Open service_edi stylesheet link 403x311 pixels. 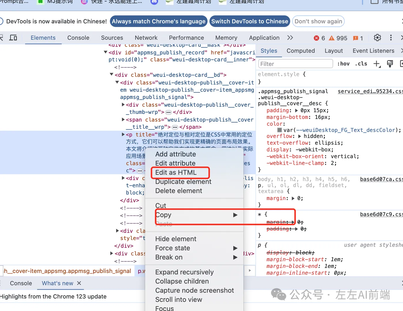pos(370,91)
